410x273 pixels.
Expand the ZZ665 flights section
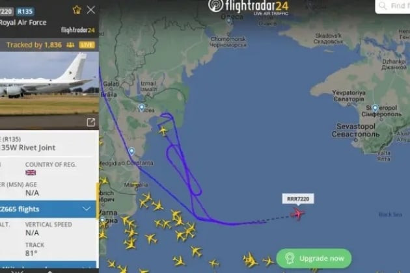click(48, 209)
